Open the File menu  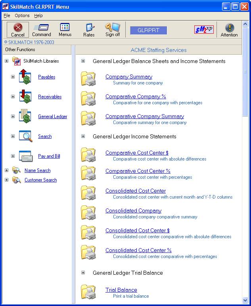[x=7, y=15]
